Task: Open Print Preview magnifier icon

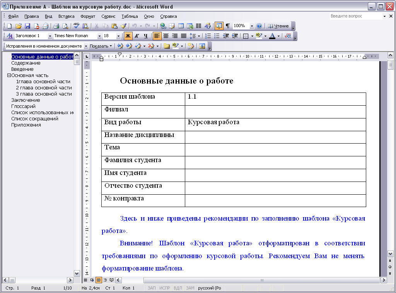Action: (65, 26)
